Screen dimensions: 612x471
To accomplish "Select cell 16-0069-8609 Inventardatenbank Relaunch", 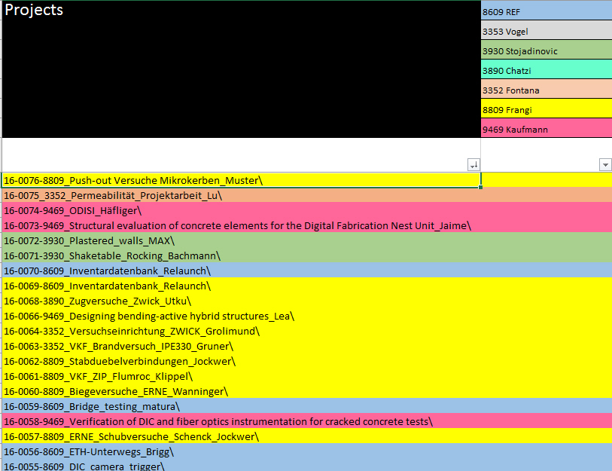I will coord(241,286).
